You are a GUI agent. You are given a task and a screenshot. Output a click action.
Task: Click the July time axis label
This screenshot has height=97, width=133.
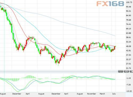(x=114, y=94)
